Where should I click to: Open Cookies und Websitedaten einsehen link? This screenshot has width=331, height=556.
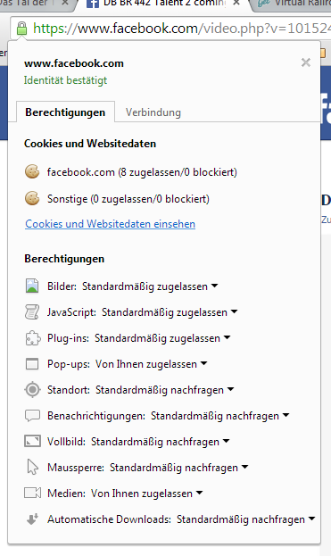click(x=111, y=224)
